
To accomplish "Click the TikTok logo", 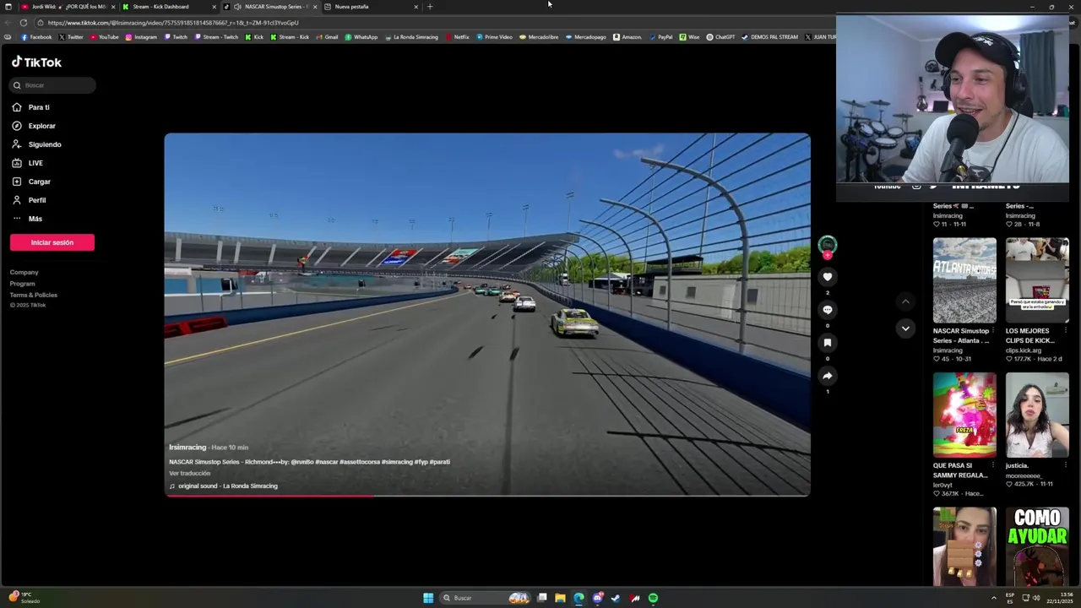I will 36,62.
